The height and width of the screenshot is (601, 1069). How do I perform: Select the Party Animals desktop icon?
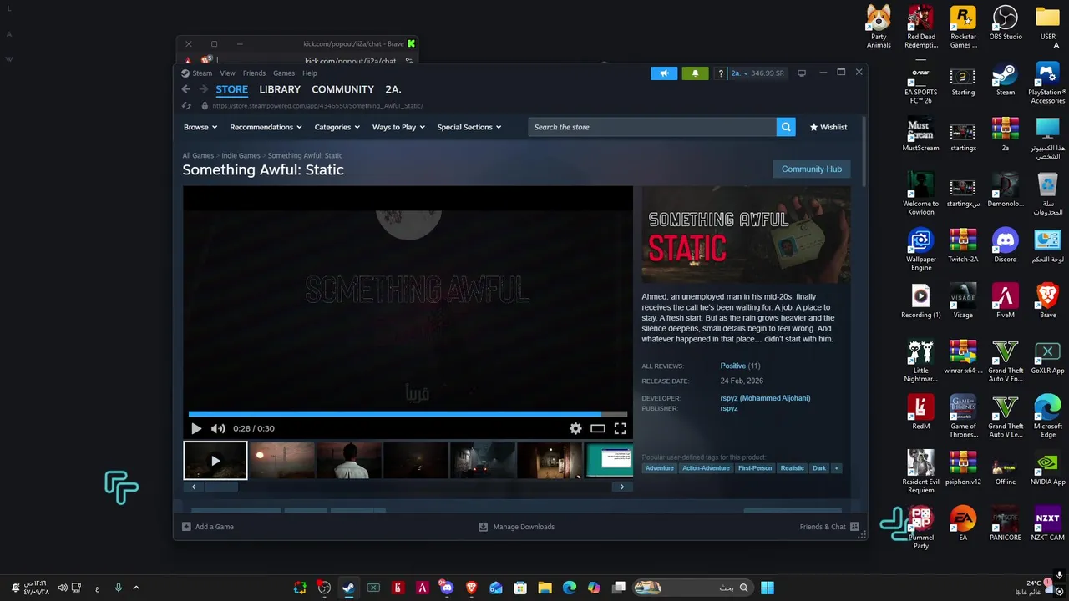(879, 28)
